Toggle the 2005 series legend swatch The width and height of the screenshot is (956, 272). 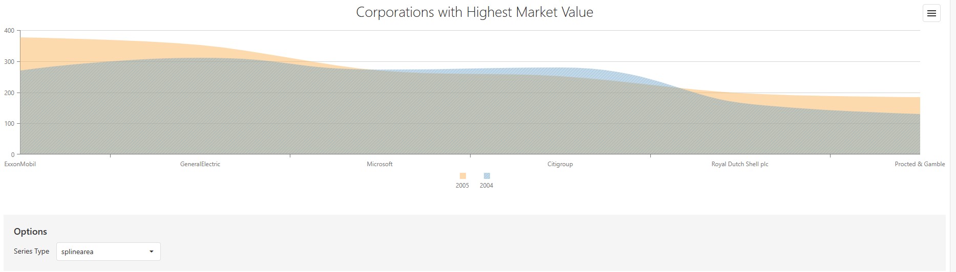(x=463, y=176)
